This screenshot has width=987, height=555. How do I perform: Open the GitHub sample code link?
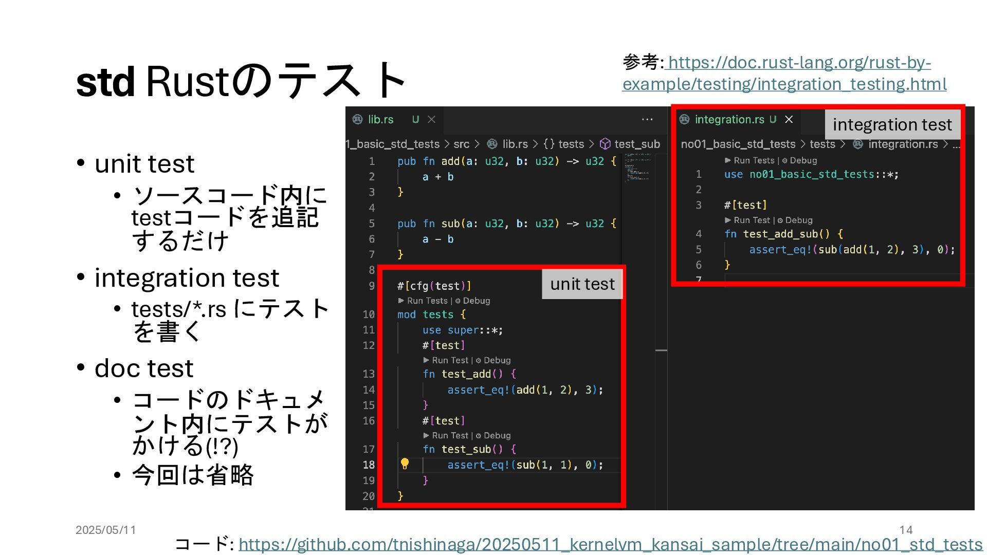[x=610, y=544]
